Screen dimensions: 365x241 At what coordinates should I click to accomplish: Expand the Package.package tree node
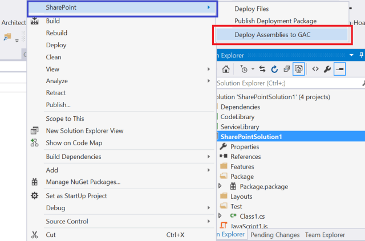coord(221,186)
